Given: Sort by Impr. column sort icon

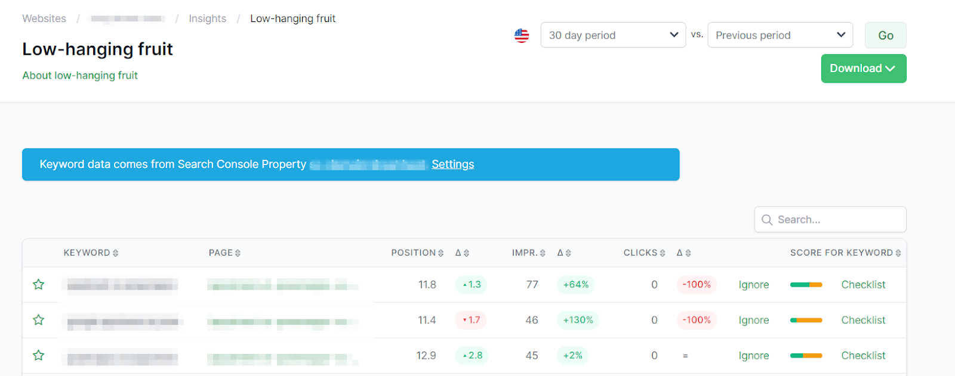Looking at the screenshot, I should pos(543,253).
